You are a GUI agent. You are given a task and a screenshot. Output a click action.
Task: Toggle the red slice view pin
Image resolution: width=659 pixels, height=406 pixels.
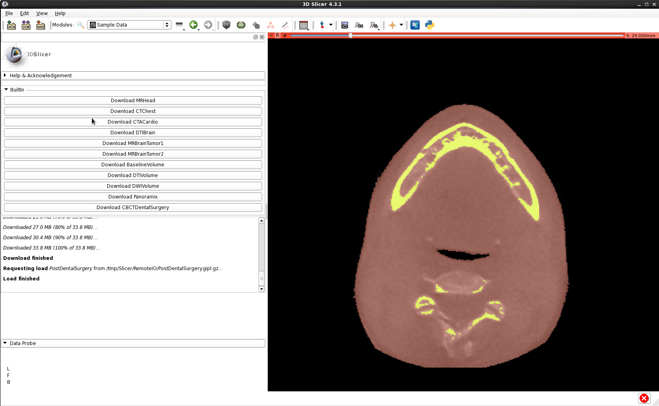271,36
